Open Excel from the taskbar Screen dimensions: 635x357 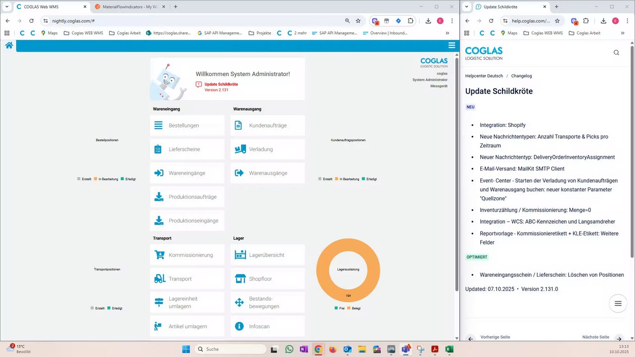449,349
